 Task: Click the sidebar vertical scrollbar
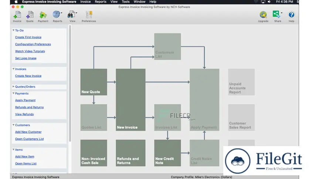pos(70,83)
